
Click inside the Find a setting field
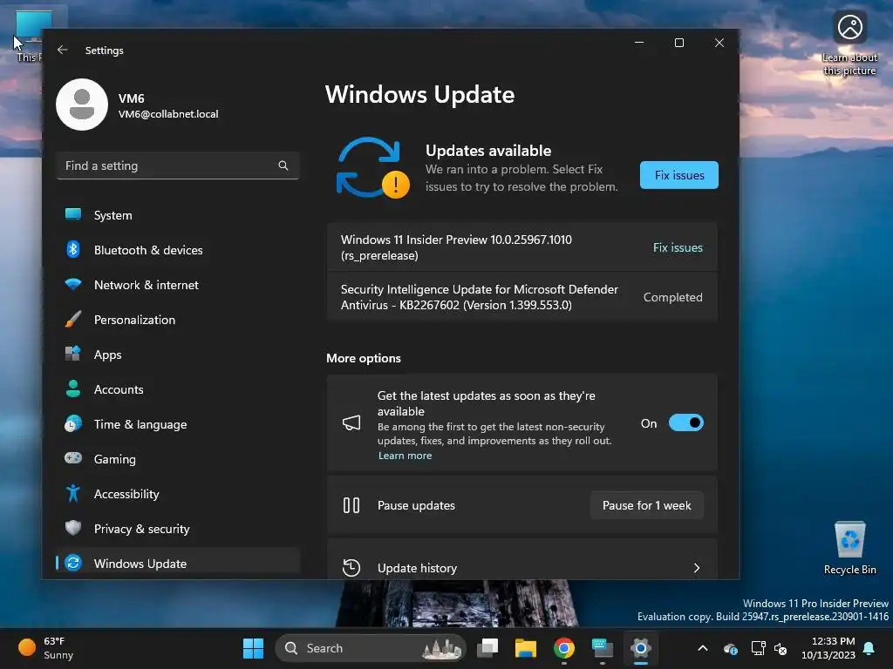tap(178, 166)
